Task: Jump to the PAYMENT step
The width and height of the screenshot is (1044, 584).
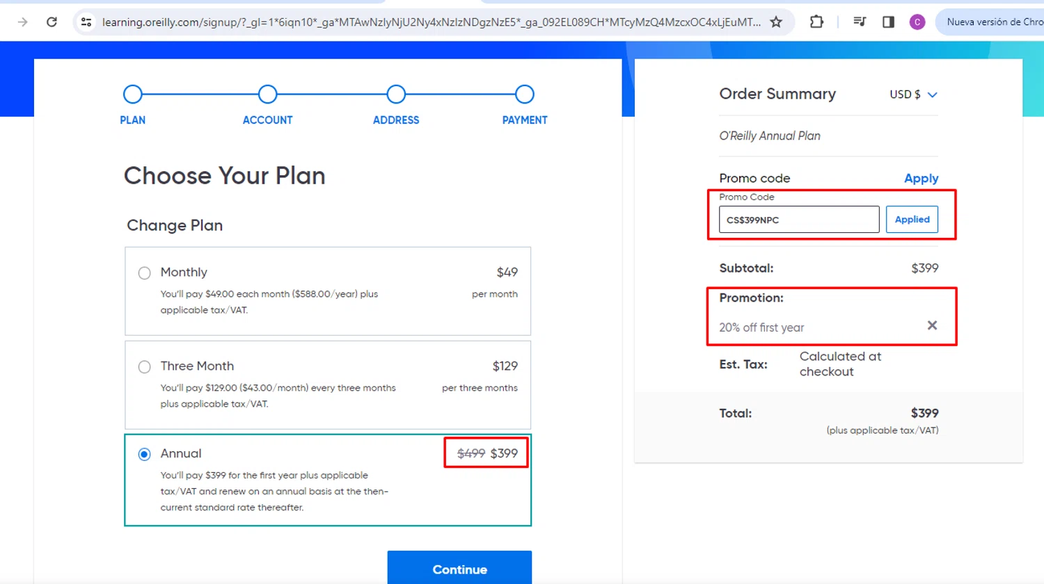Action: [524, 95]
